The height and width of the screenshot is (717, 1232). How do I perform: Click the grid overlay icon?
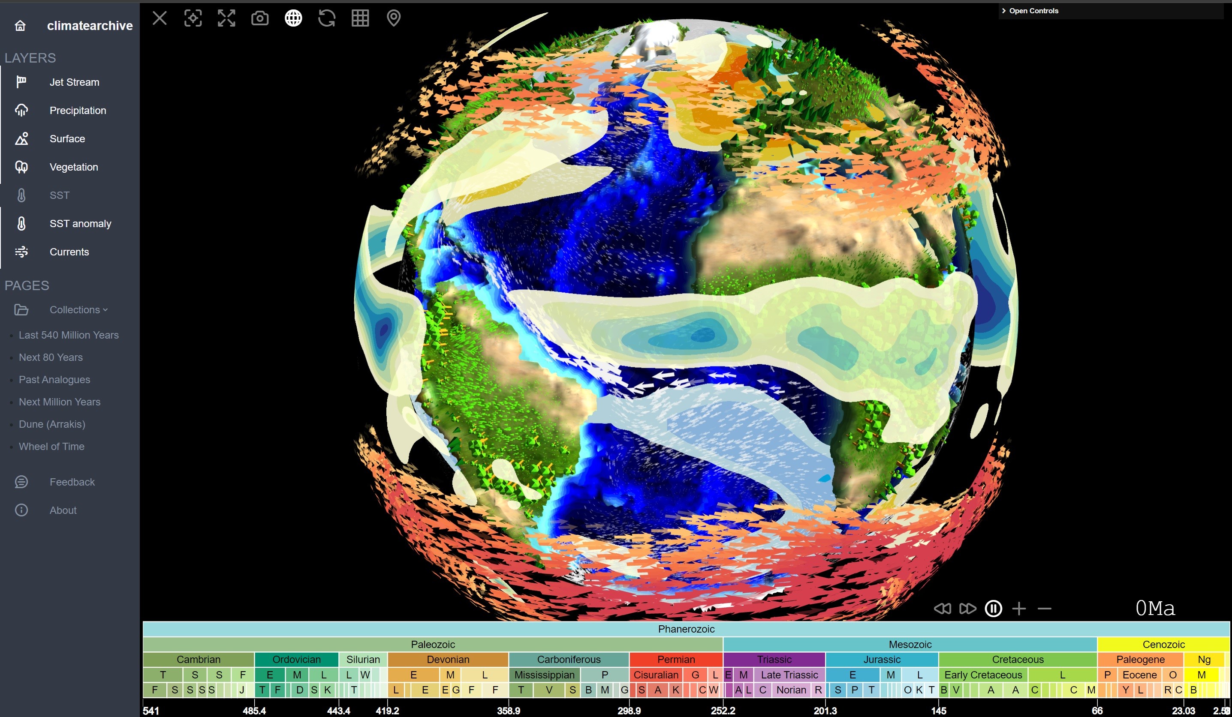(x=360, y=18)
